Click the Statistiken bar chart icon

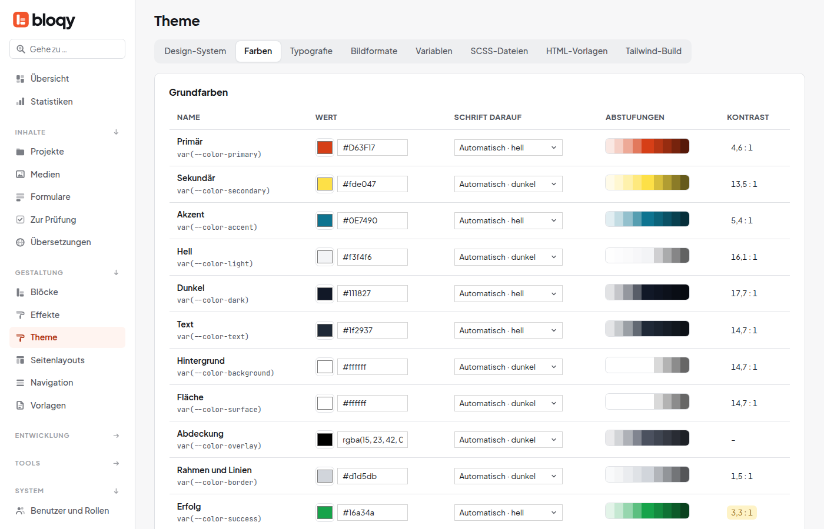[20, 102]
